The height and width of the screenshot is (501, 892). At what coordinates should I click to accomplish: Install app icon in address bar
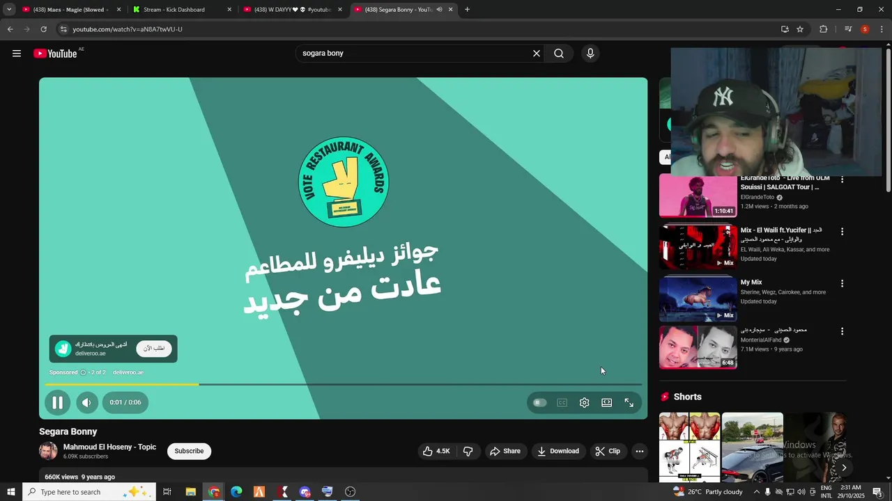[785, 29]
